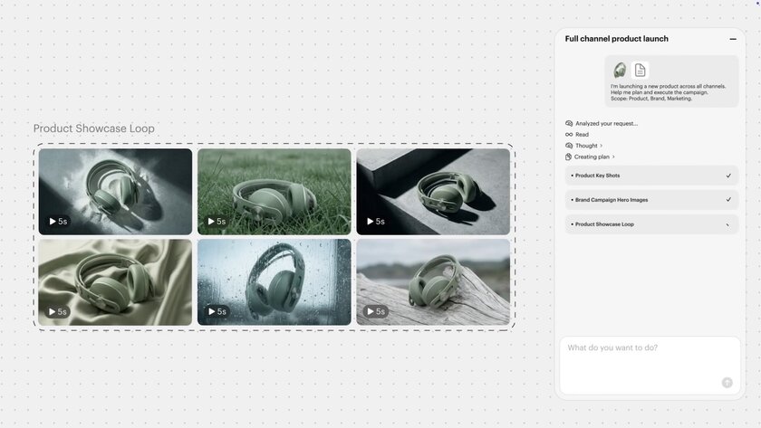761x428 pixels.
Task: Open the concrete steps headphones thumbnail
Action: tap(433, 191)
